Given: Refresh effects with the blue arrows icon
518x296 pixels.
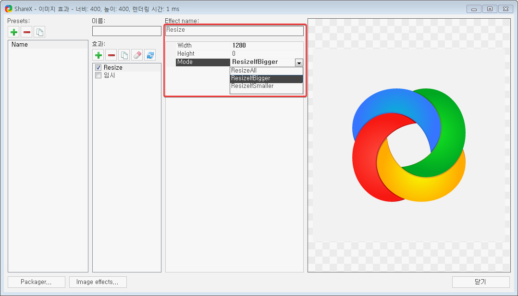Looking at the screenshot, I should 150,55.
